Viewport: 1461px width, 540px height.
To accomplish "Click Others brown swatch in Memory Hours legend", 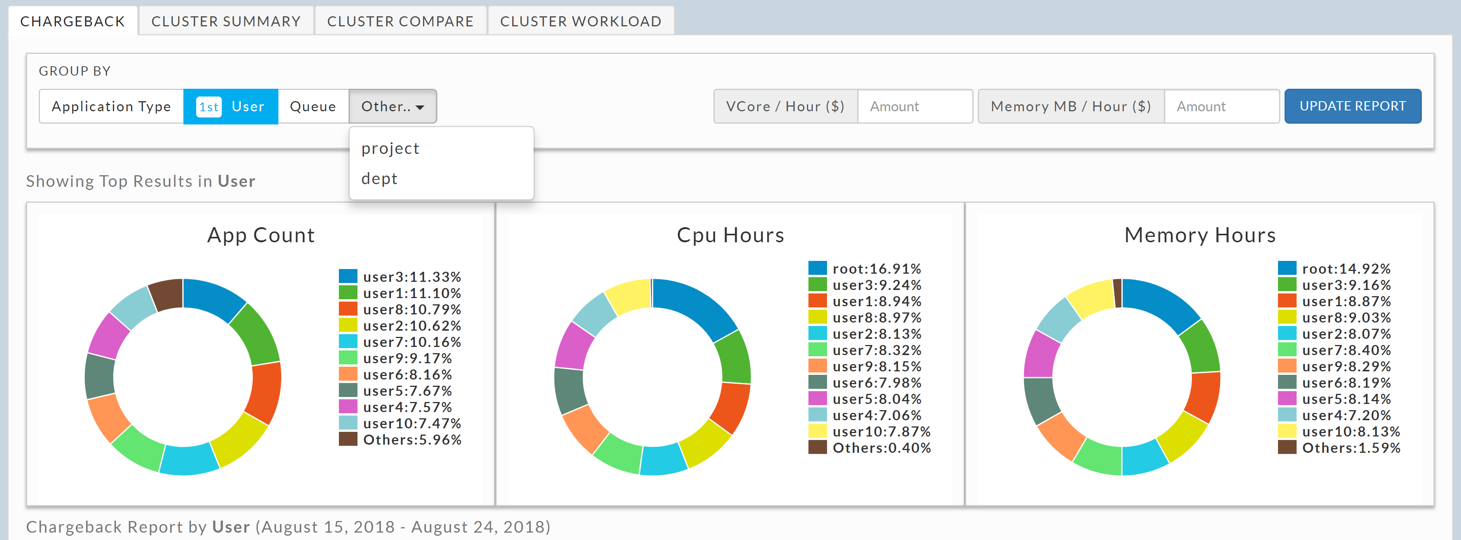I will pos(1287,447).
